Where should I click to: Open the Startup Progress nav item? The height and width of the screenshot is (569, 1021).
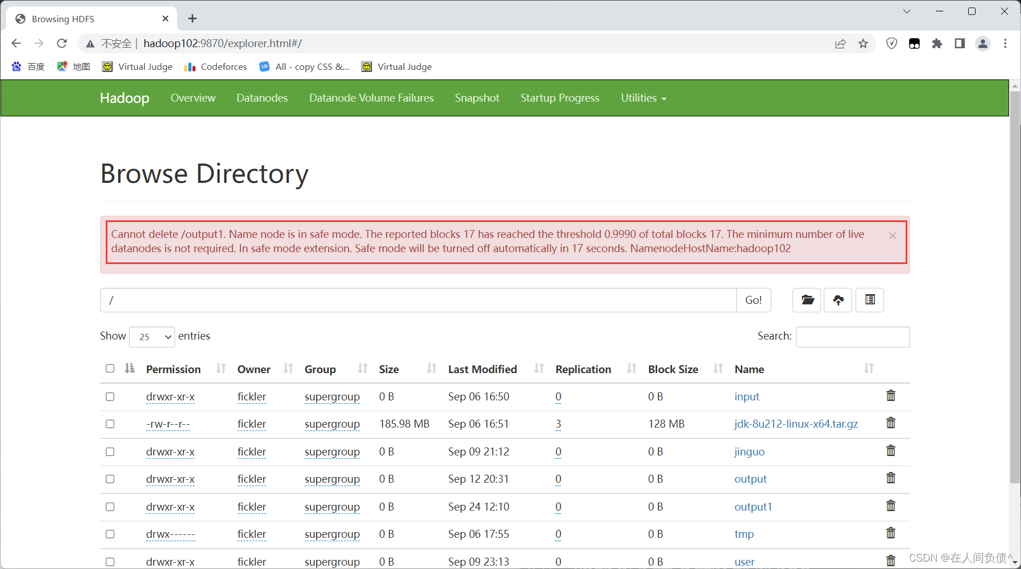[x=560, y=98]
